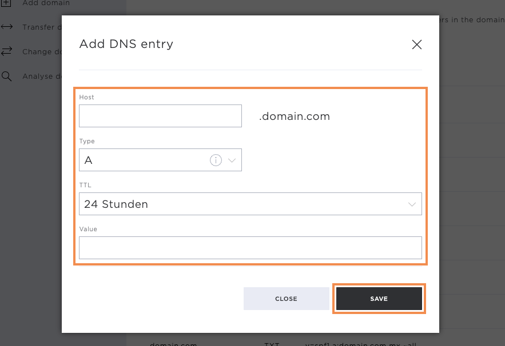
Task: Click the Change domain swap-arrows icon
Action: click(7, 51)
